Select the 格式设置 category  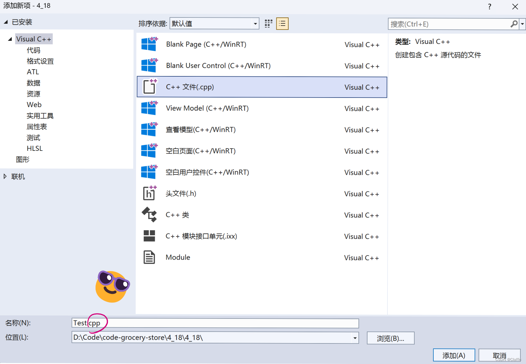[40, 61]
